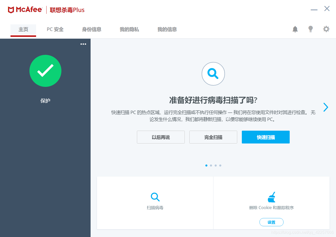336x237 pixels.
Task: Dismiss the prompt with 以后再说
Action: point(160,137)
